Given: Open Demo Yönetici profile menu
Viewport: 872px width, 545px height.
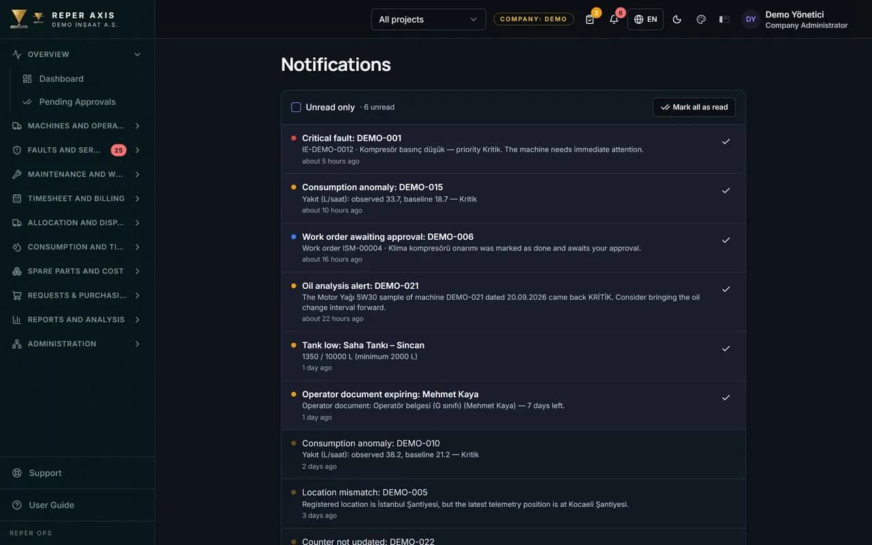Looking at the screenshot, I should pyautogui.click(x=794, y=19).
